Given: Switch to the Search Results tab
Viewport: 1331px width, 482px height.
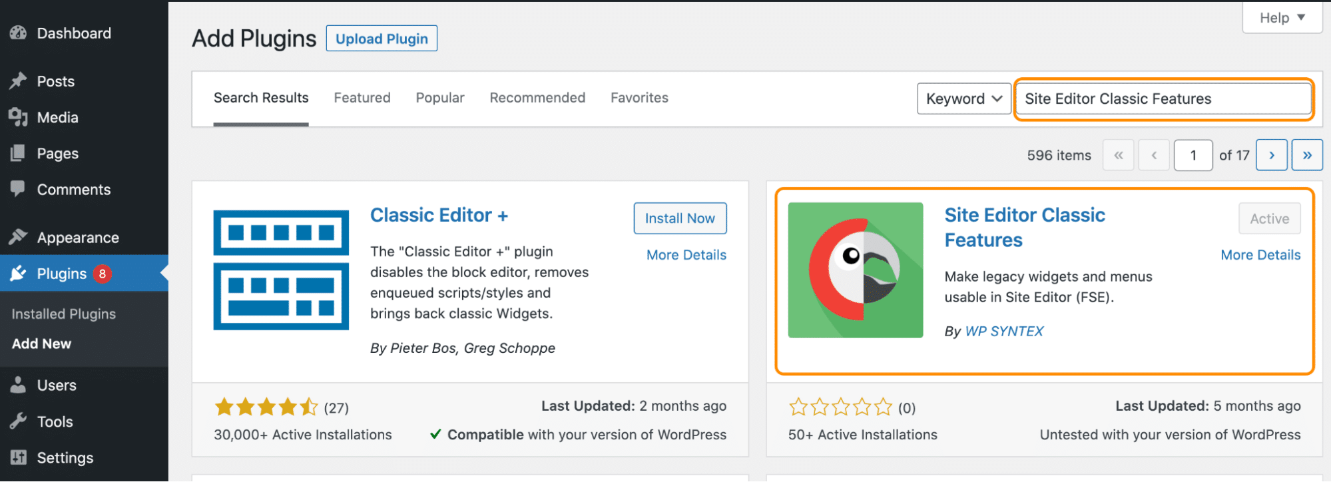Looking at the screenshot, I should pyautogui.click(x=261, y=98).
